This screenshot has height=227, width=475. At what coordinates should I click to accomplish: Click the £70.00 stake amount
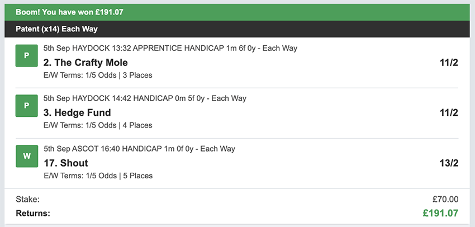point(445,199)
